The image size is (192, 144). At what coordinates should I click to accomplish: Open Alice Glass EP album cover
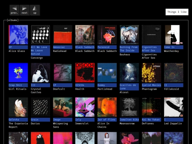tap(18, 34)
